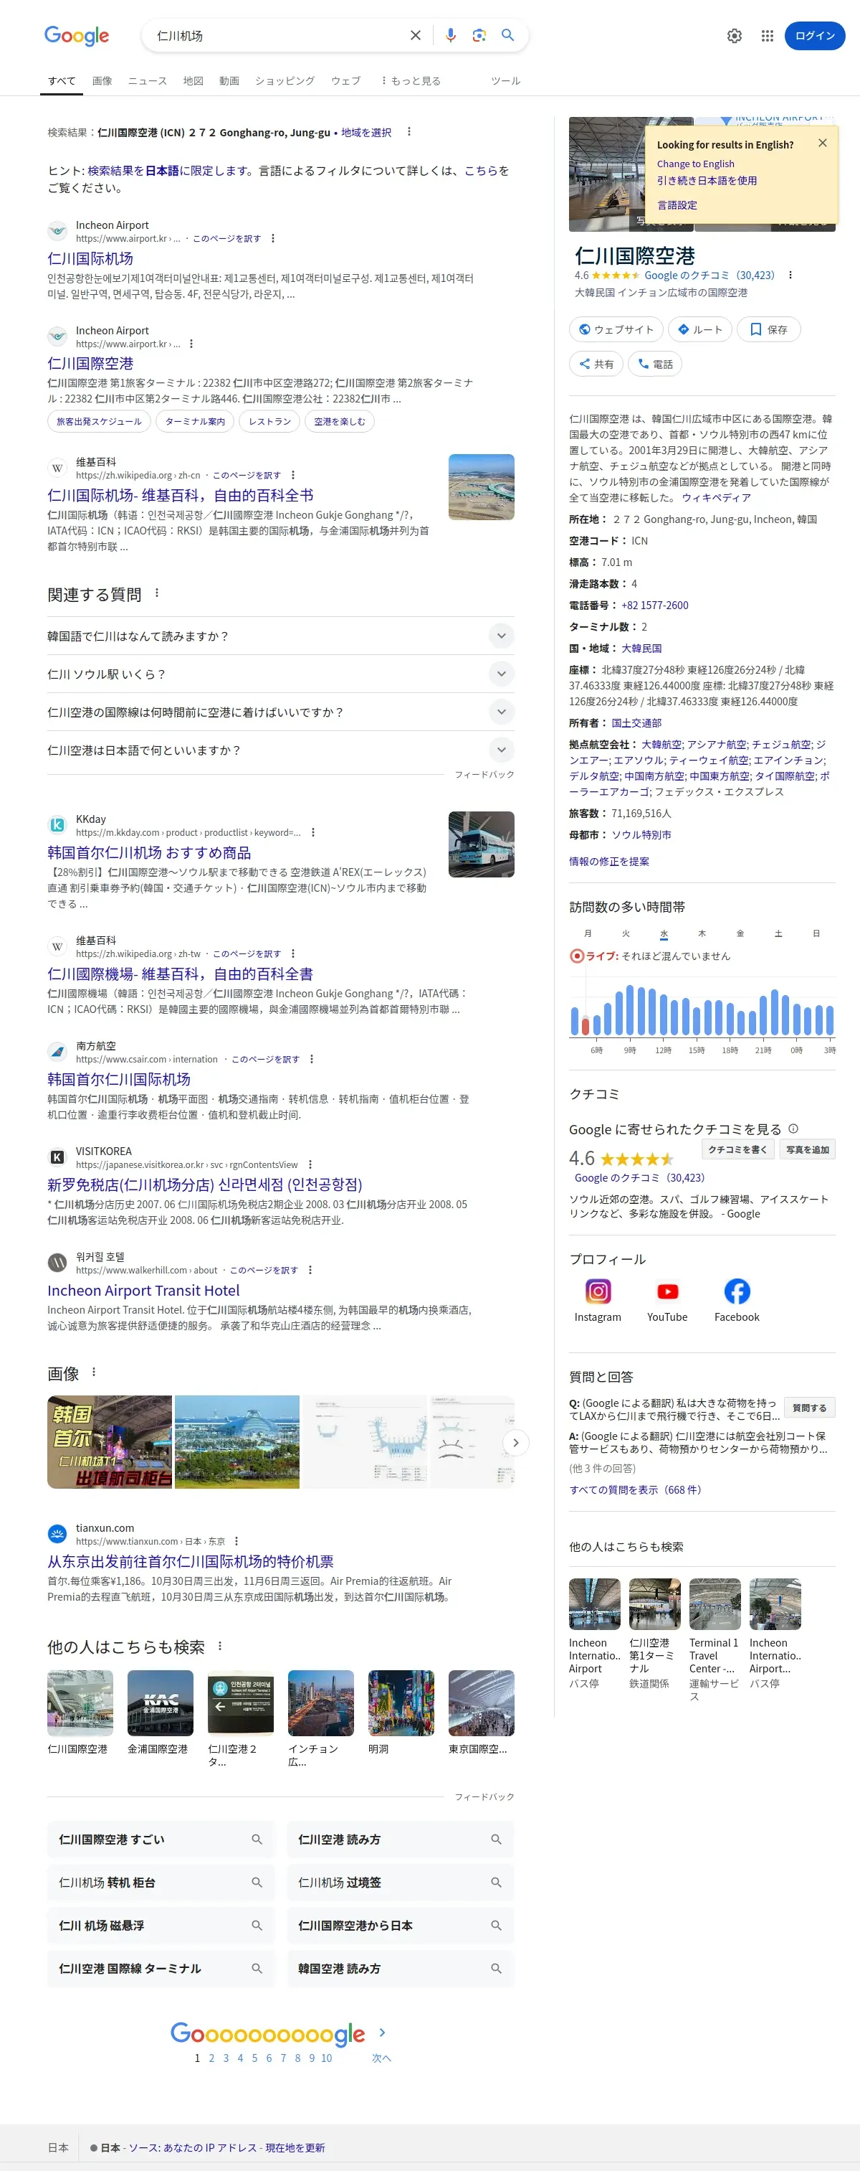
Task: Open three-dot menu next to review count
Action: (789, 276)
